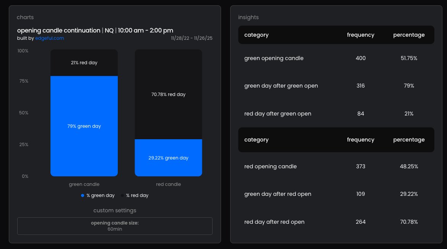Viewport: 447px width, 249px height.
Task: Select 'green day after red open' row label
Action: 278,194
